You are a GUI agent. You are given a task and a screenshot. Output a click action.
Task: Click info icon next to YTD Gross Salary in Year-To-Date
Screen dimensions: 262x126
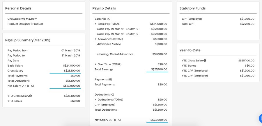205,61
